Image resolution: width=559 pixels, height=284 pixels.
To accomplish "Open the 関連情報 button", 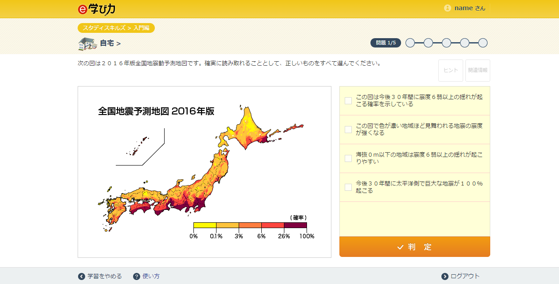I will 477,71.
